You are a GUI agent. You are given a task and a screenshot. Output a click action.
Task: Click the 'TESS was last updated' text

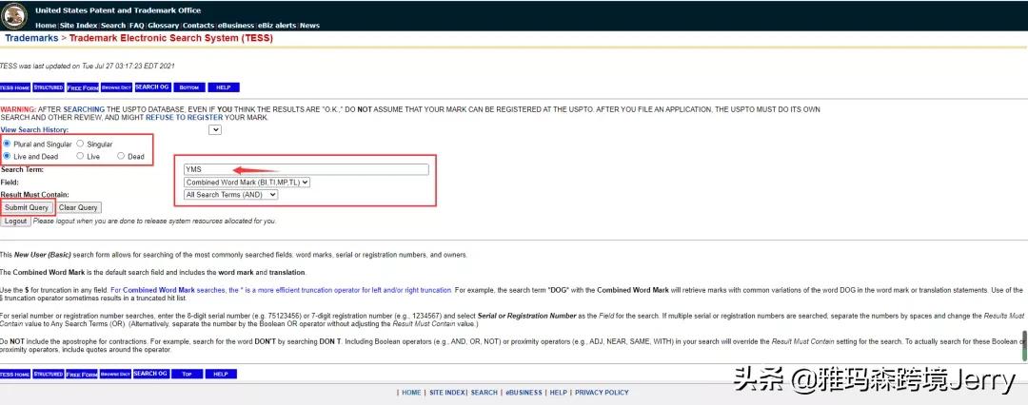[88, 66]
